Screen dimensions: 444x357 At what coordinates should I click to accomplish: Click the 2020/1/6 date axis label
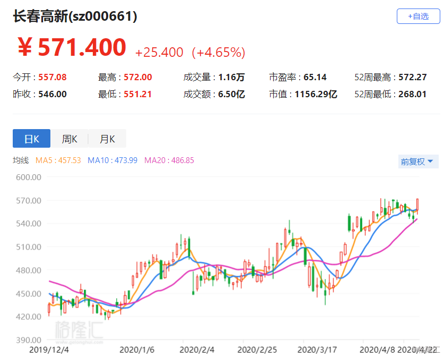(x=137, y=350)
